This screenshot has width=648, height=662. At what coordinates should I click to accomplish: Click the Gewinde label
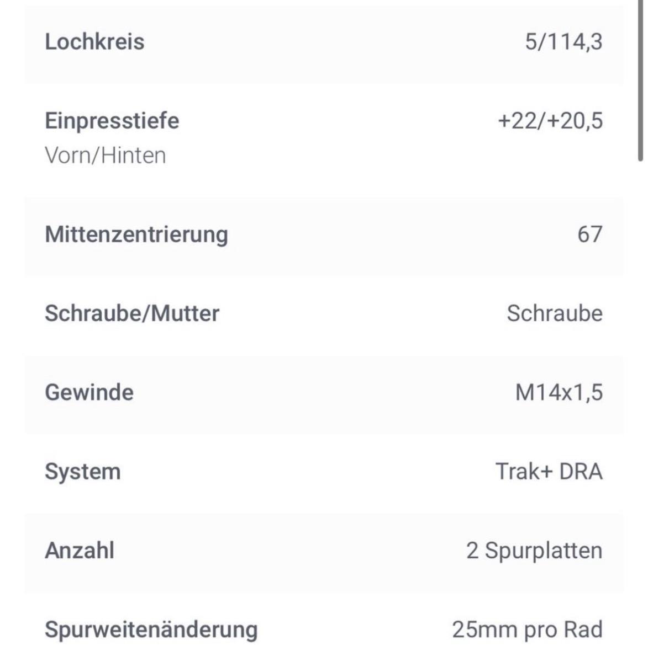tap(89, 392)
